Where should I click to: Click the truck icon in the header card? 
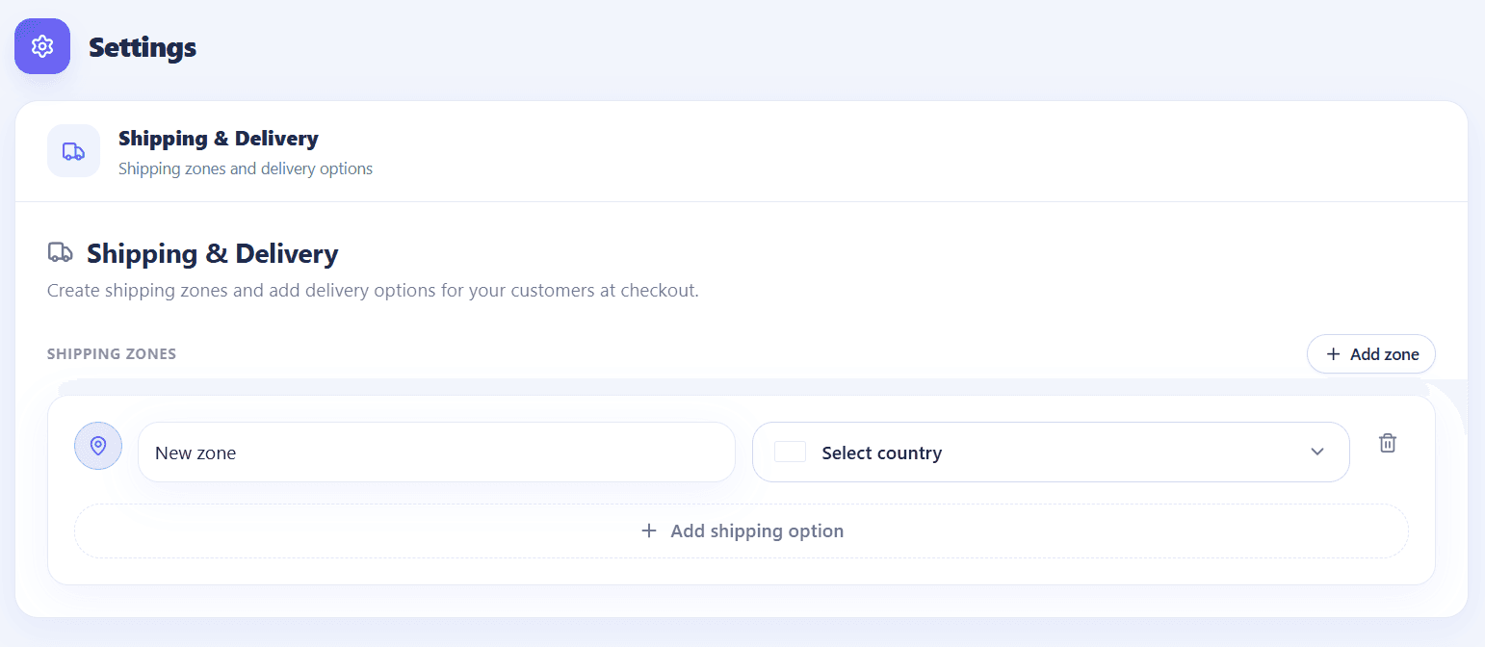73,151
